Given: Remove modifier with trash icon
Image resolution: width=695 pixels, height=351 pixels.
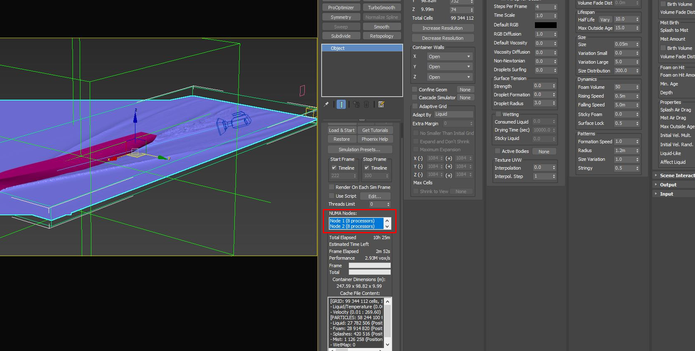Looking at the screenshot, I should click(366, 104).
